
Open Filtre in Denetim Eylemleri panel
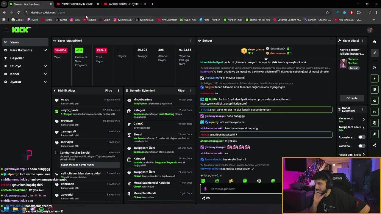point(181,91)
